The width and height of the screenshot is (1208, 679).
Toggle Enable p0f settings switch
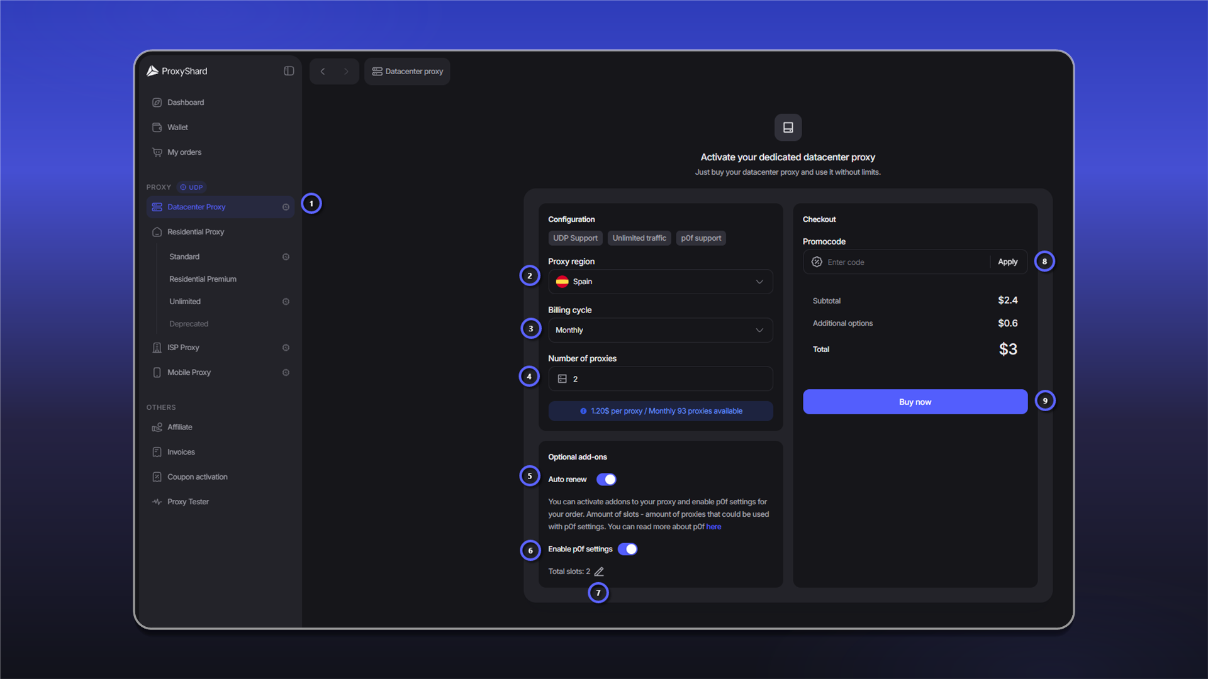[627, 549]
